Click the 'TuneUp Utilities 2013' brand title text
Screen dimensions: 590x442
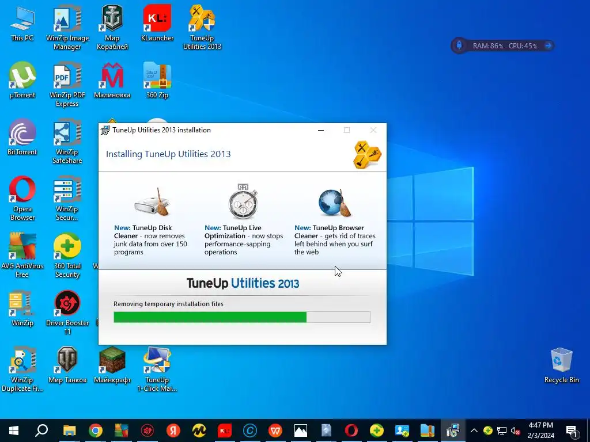[243, 283]
